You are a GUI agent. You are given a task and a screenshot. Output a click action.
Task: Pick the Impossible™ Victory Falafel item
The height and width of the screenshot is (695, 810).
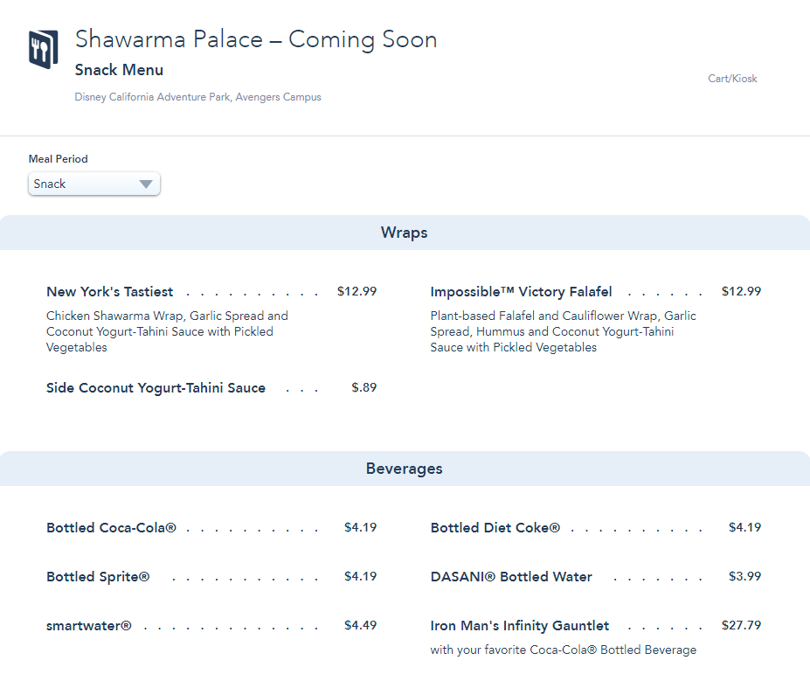(x=521, y=292)
